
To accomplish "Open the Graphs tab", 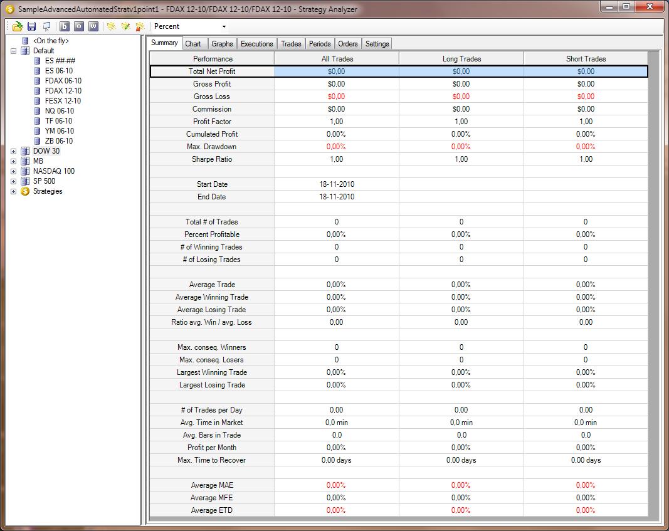I will [x=223, y=43].
